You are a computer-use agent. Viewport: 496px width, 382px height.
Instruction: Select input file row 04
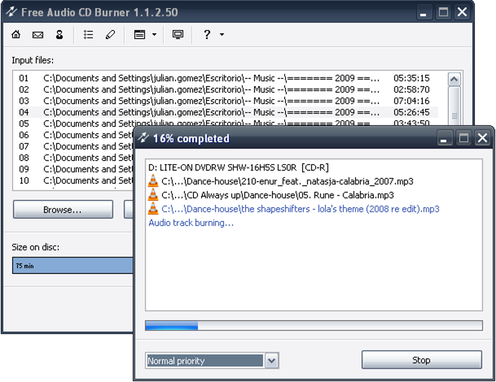(228, 112)
